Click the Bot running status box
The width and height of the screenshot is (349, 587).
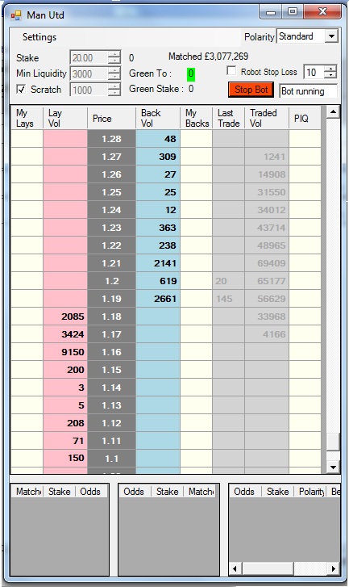[x=308, y=91]
